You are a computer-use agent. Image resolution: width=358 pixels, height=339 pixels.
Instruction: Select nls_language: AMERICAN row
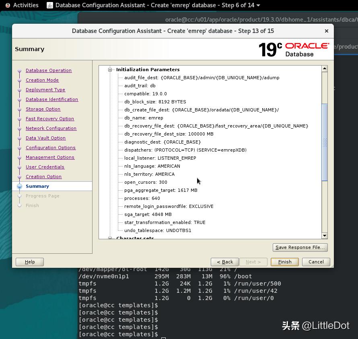152,166
